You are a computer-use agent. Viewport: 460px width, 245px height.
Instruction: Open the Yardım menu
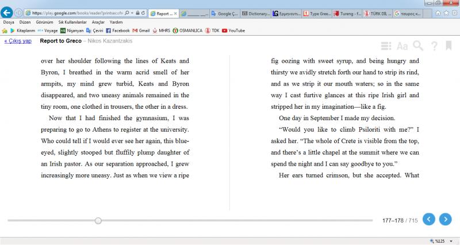116,22
